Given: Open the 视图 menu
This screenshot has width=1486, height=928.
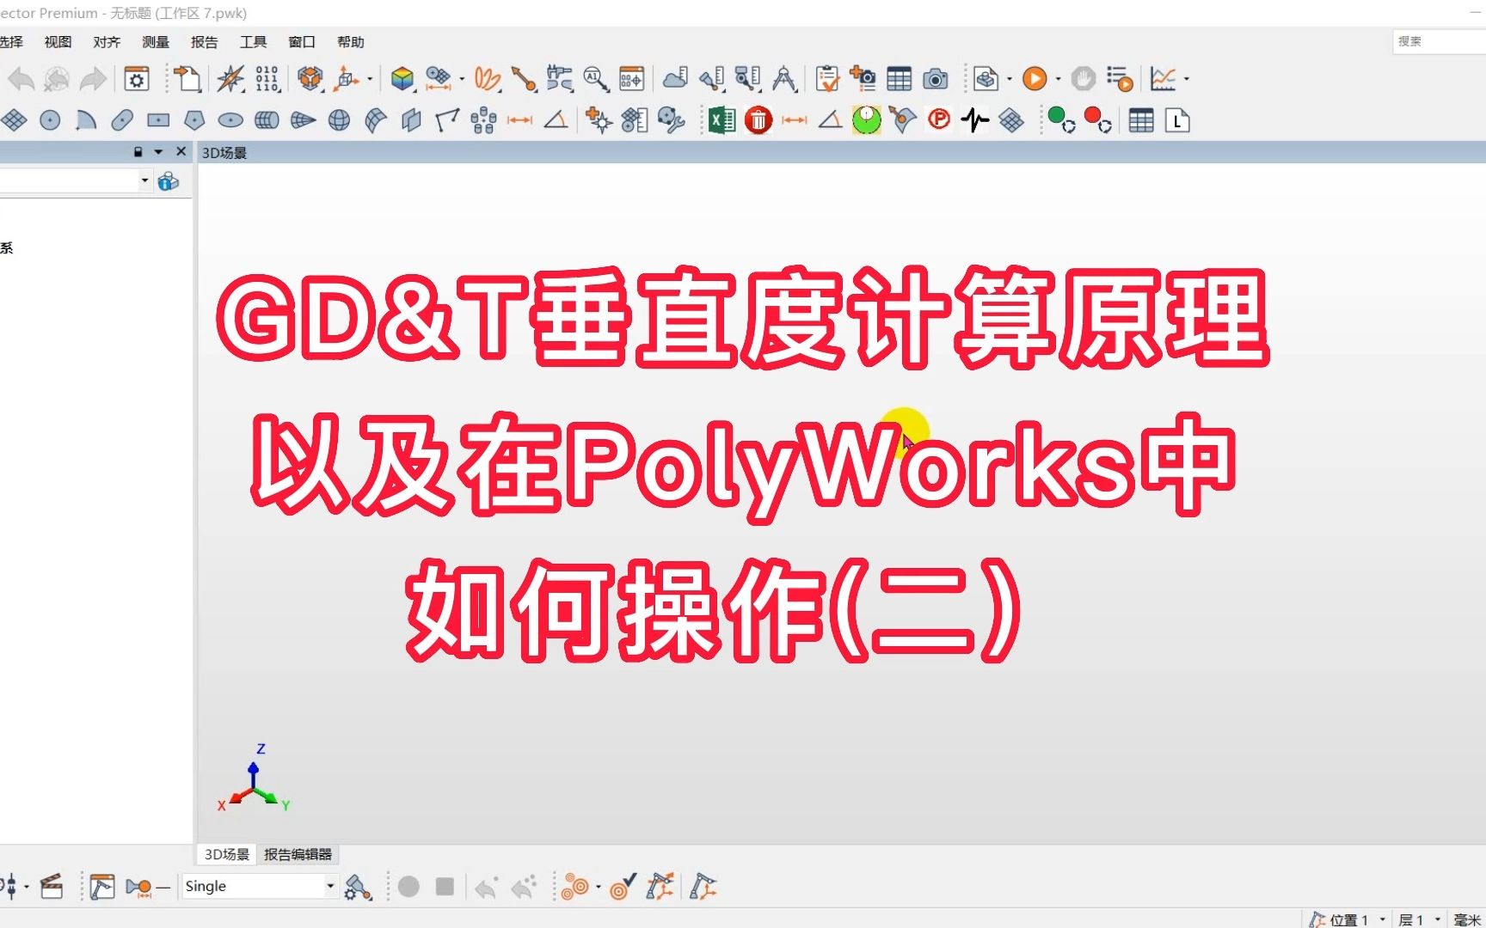Looking at the screenshot, I should click(58, 42).
